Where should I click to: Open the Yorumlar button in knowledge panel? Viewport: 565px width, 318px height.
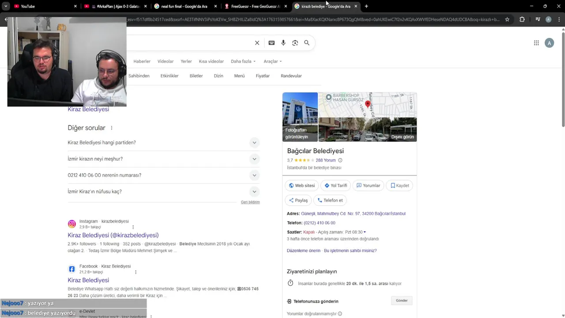[x=368, y=185]
